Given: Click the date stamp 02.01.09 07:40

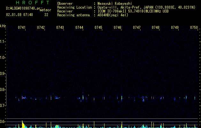Looking at the screenshot, I should click(x=19, y=15).
